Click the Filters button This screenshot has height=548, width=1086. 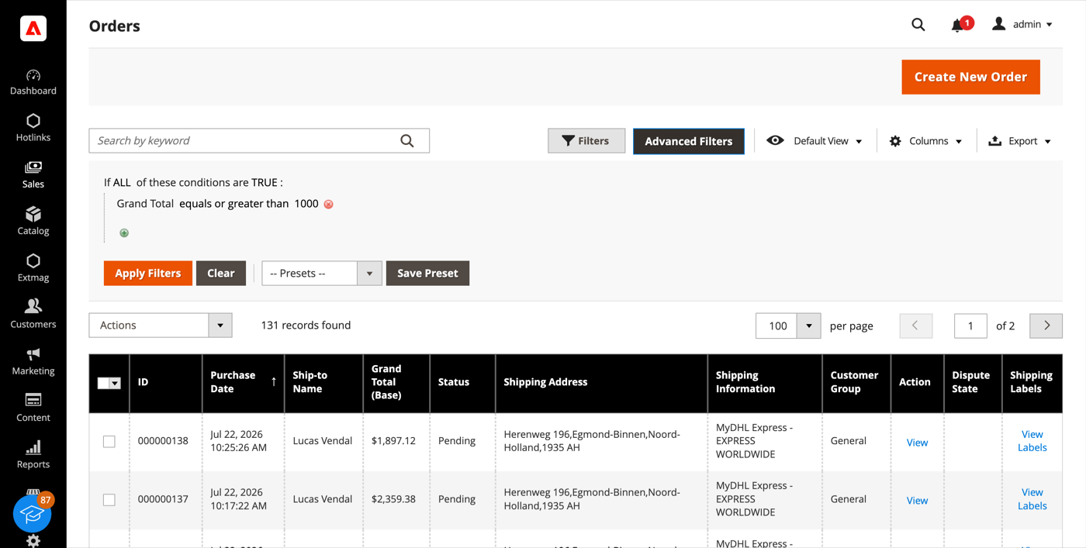(x=586, y=141)
